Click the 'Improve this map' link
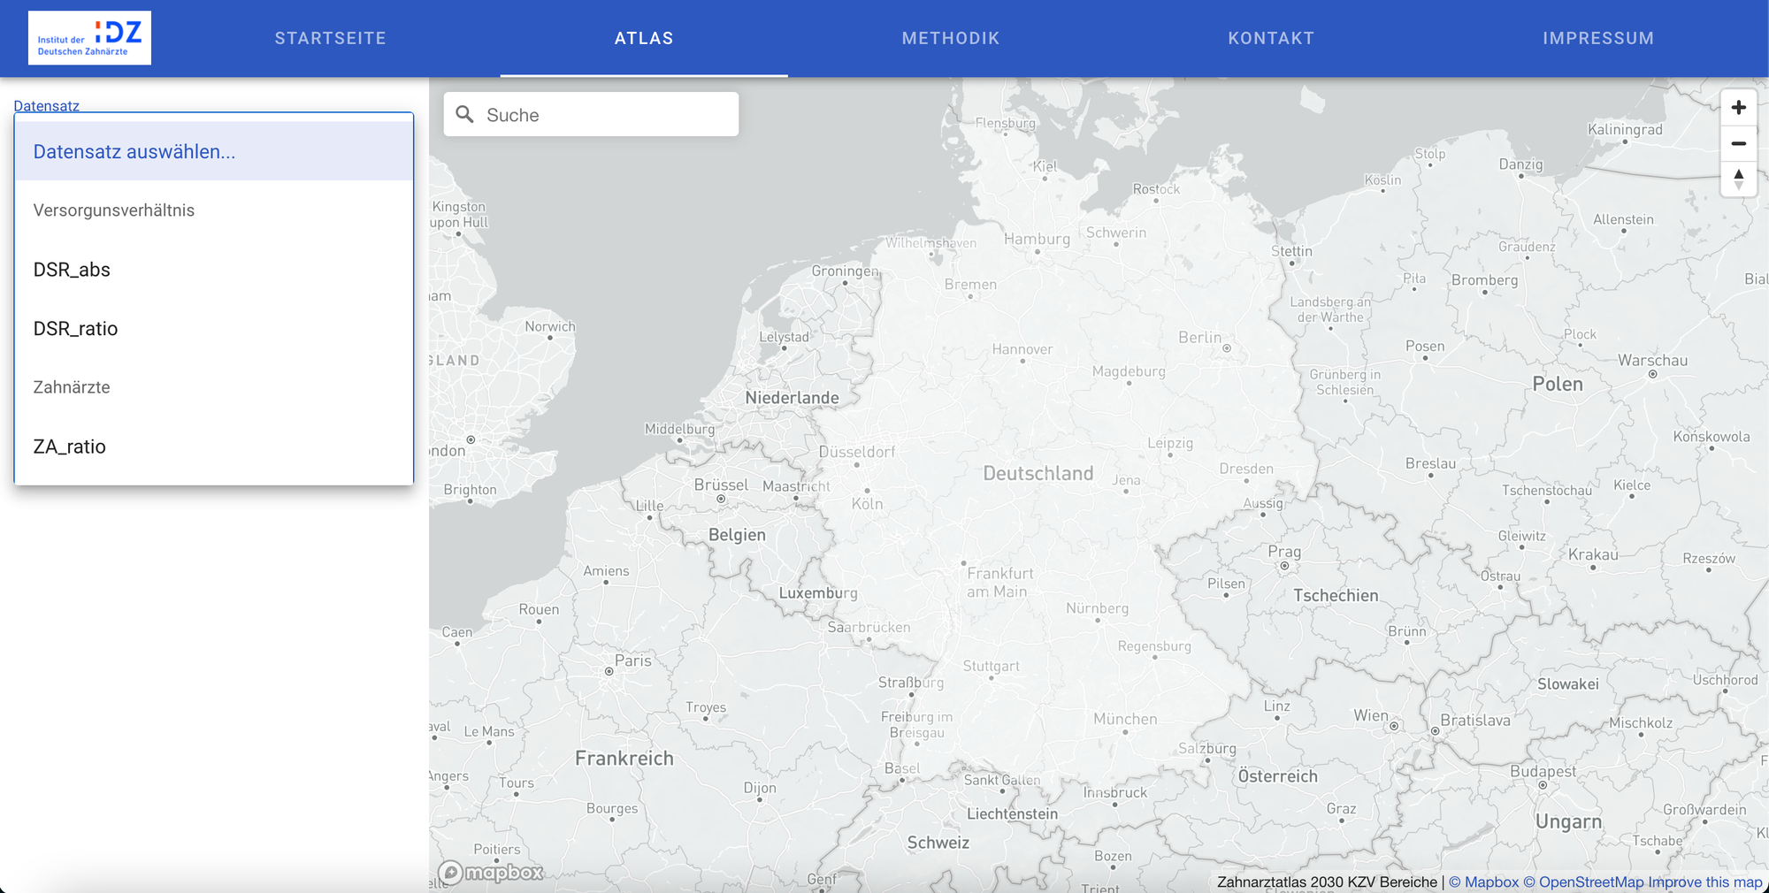The width and height of the screenshot is (1769, 893). (x=1704, y=882)
